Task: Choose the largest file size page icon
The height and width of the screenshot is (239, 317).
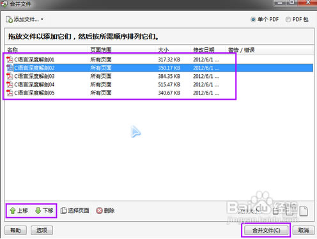Action: pos(304,211)
